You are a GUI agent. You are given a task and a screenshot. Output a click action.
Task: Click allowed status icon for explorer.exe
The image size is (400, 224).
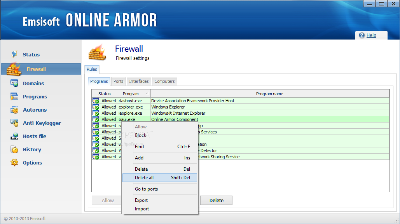96,107
